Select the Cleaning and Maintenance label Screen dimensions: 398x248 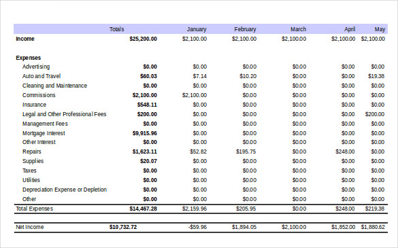pyautogui.click(x=54, y=86)
